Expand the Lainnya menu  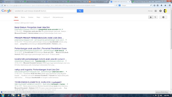coord(46,17)
